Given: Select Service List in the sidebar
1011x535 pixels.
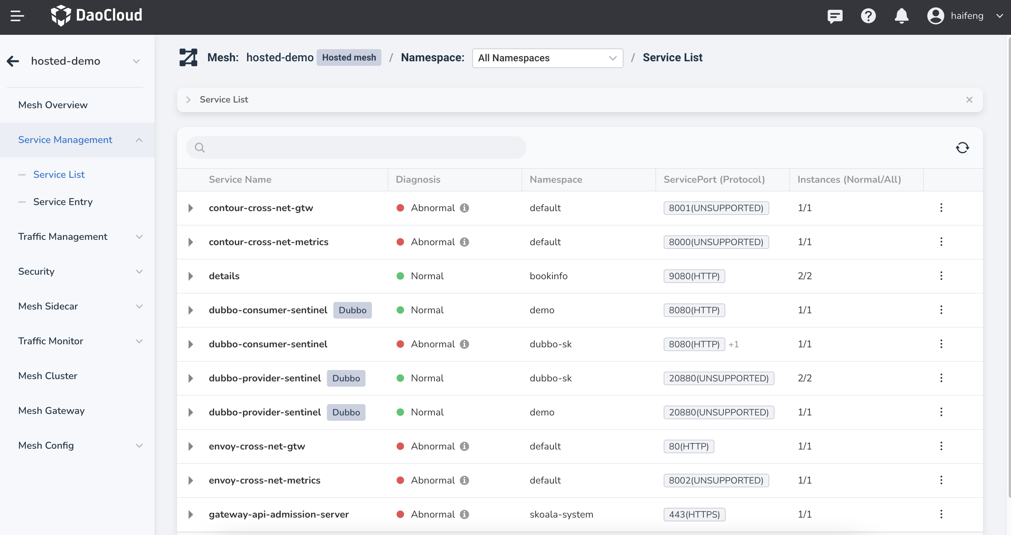Looking at the screenshot, I should [59, 175].
